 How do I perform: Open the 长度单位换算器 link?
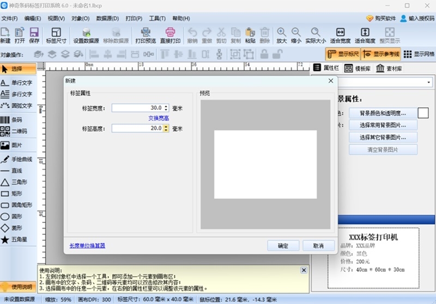tap(87, 245)
